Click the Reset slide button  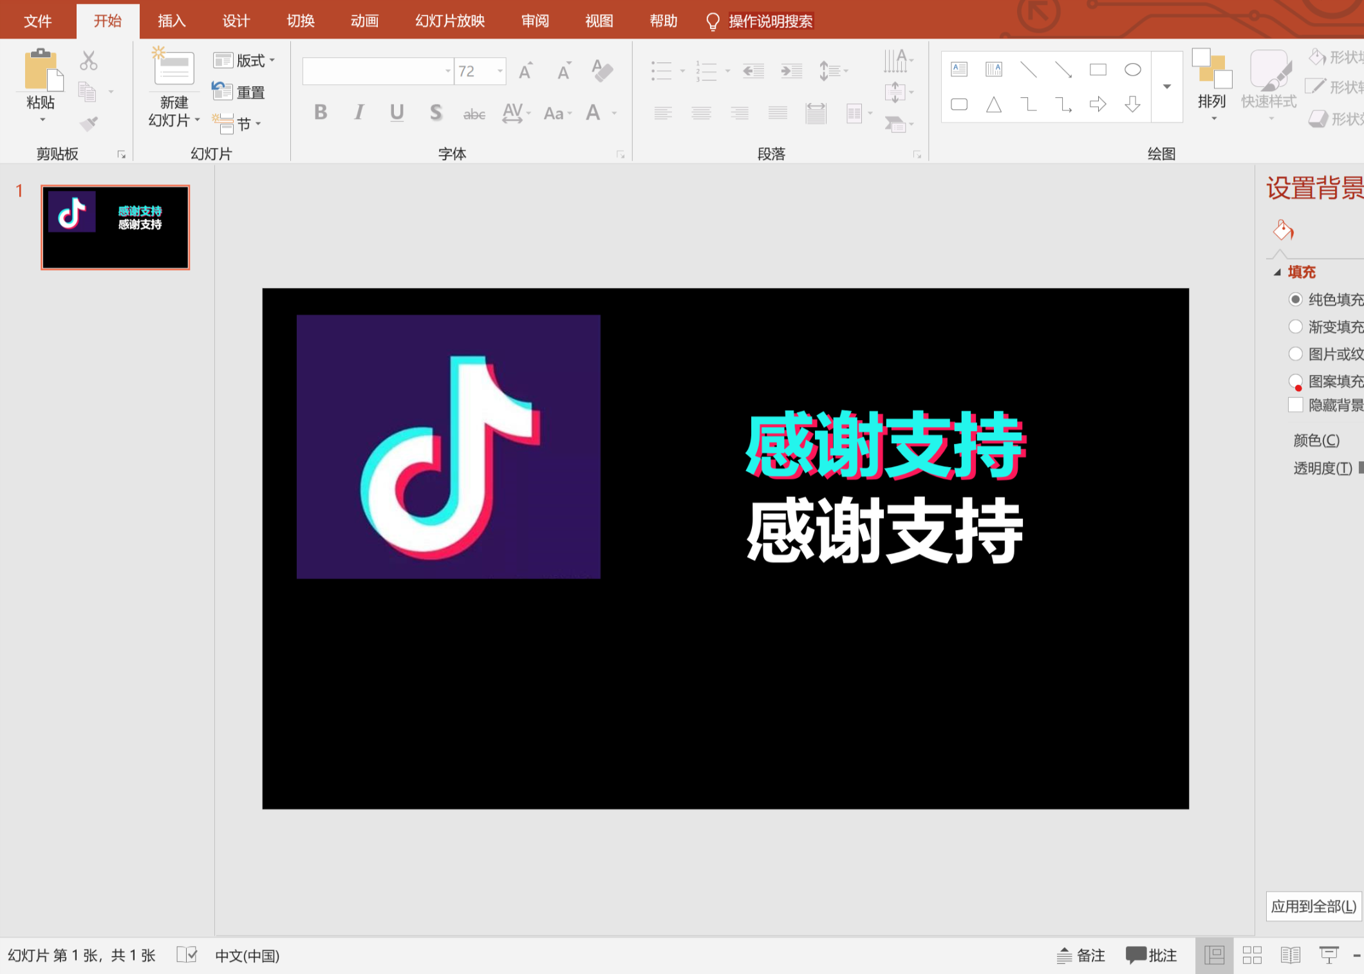coord(239,92)
